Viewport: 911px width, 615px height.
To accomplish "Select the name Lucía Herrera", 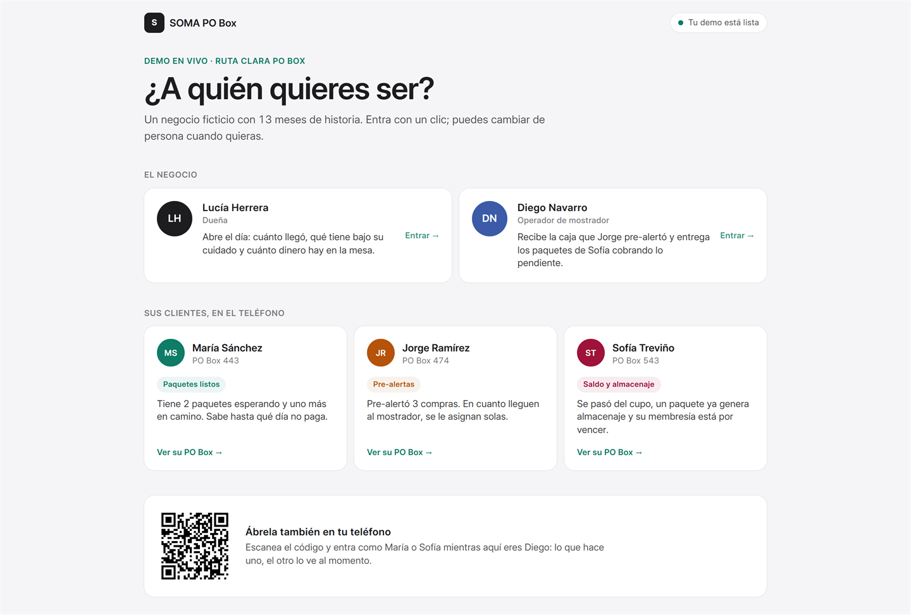I will (x=235, y=208).
